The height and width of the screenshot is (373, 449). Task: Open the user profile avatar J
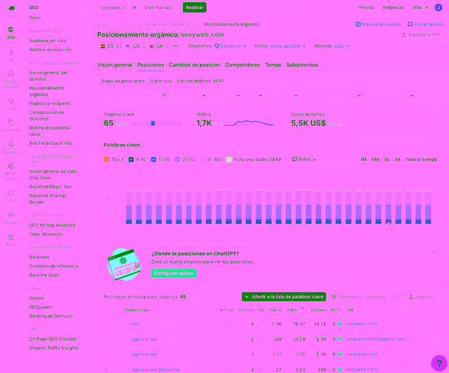[x=438, y=7]
